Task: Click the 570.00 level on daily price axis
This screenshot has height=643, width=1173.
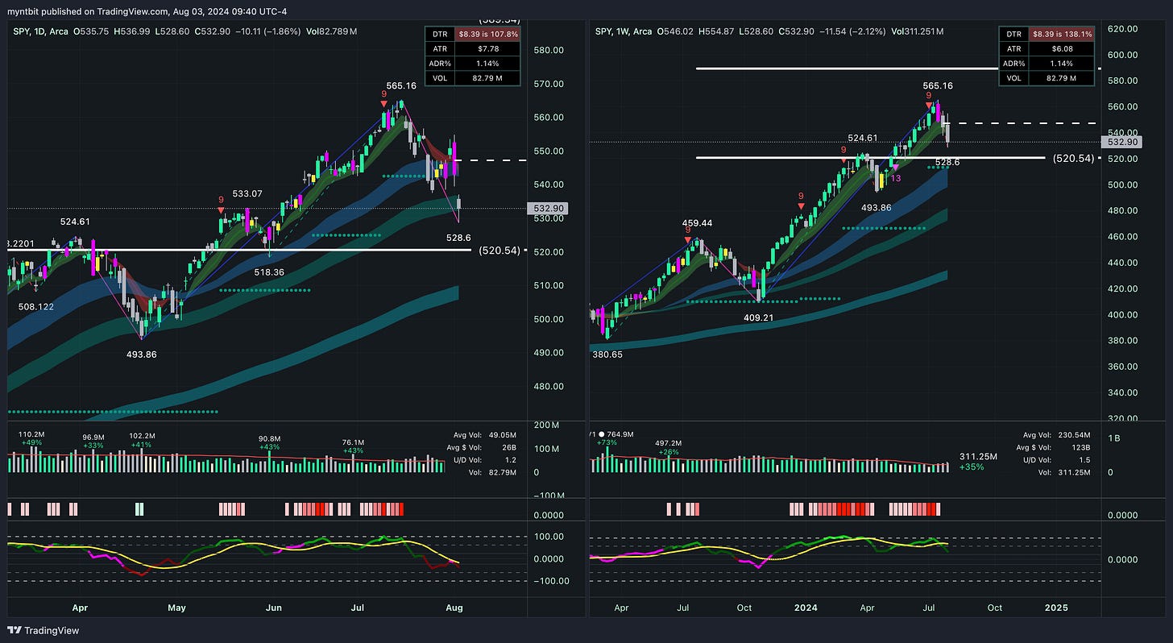Action: pos(548,84)
